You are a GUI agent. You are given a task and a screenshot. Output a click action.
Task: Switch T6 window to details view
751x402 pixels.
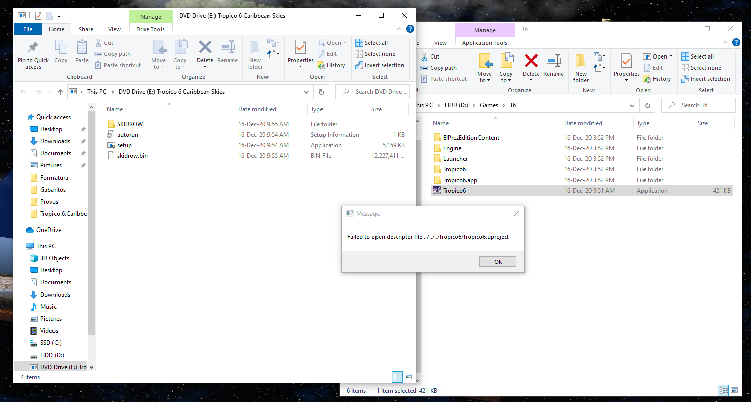point(723,390)
